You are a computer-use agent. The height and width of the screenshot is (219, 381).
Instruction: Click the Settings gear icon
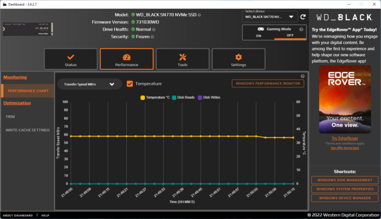[x=238, y=57]
